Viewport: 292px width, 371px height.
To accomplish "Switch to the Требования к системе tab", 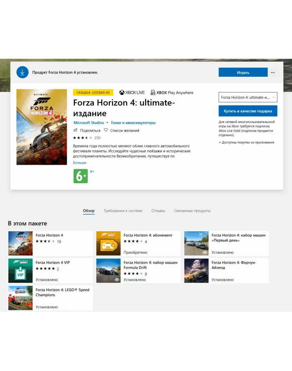I will pos(123,211).
